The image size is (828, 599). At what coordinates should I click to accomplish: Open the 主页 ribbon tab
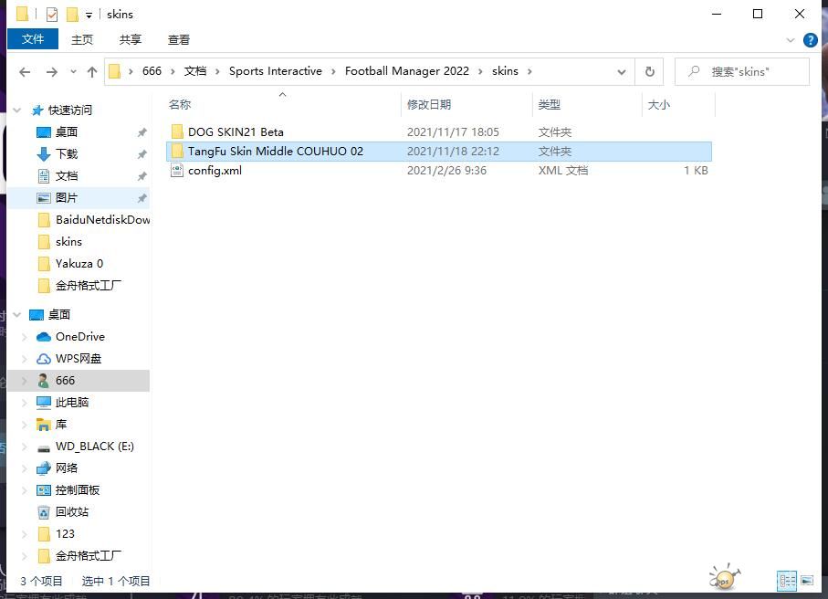(82, 39)
